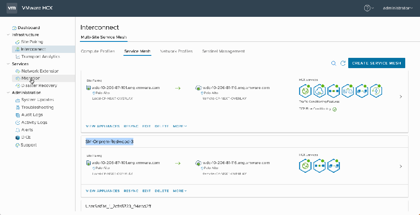This screenshot has width=420, height=215.
Task: Click DELETE on SM-Onprem-Redwood-3
Action: coord(162,191)
